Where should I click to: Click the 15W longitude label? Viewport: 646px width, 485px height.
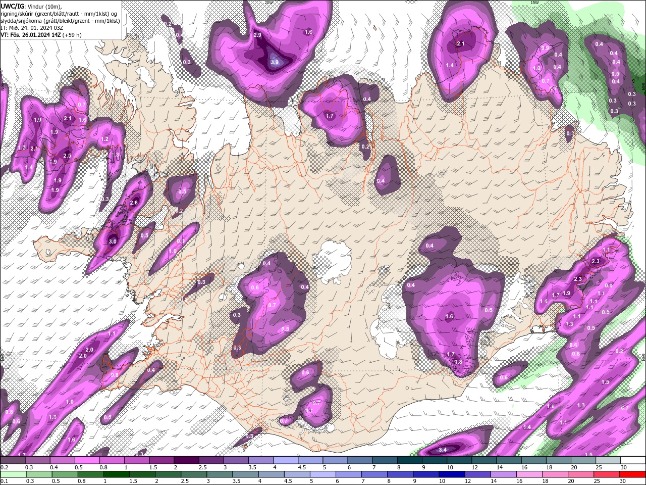tap(534, 3)
